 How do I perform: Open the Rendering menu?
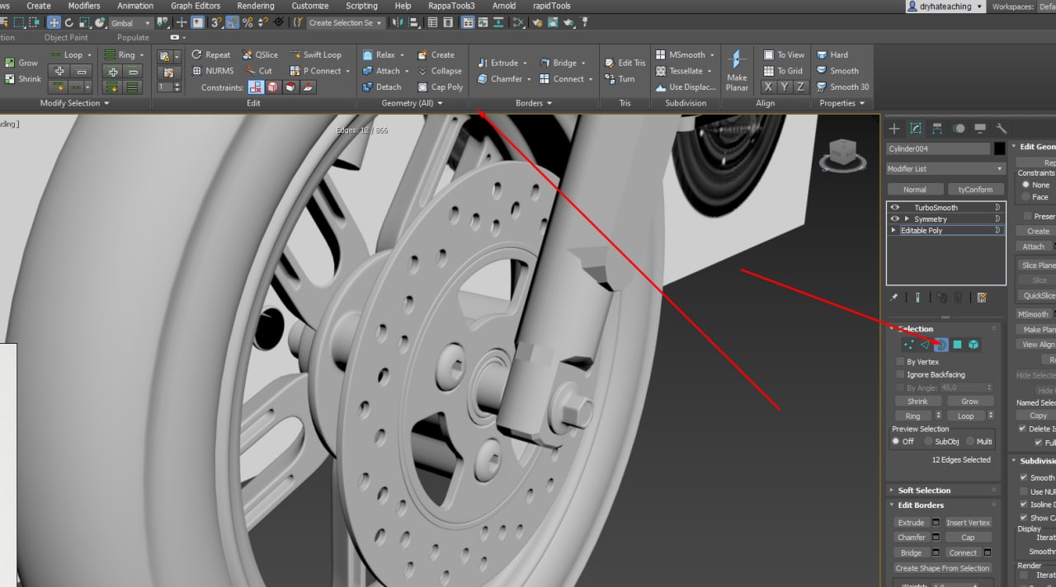tap(255, 6)
